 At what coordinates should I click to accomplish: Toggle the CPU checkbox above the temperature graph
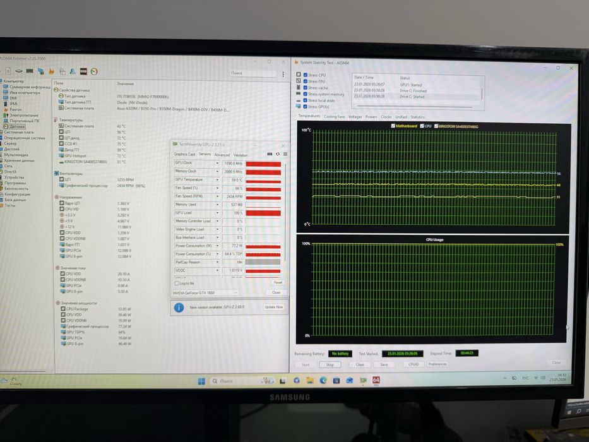pyautogui.click(x=422, y=126)
